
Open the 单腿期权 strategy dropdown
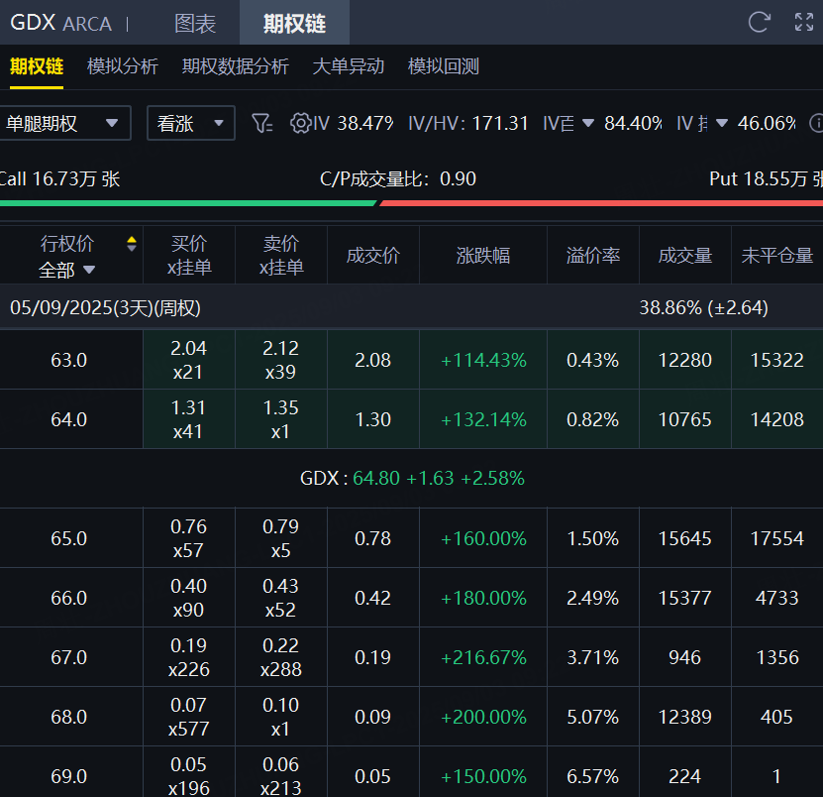[x=63, y=124]
